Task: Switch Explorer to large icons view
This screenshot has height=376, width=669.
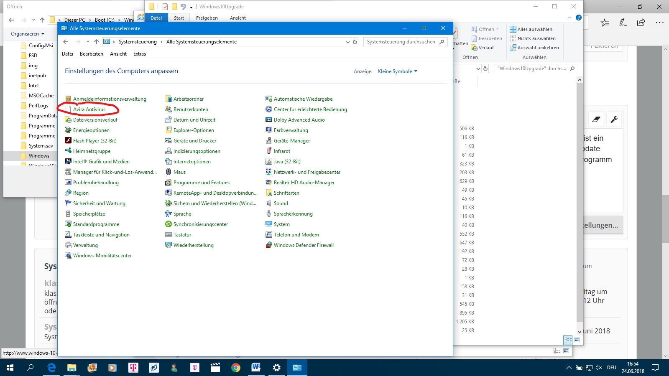Action: tap(577, 340)
